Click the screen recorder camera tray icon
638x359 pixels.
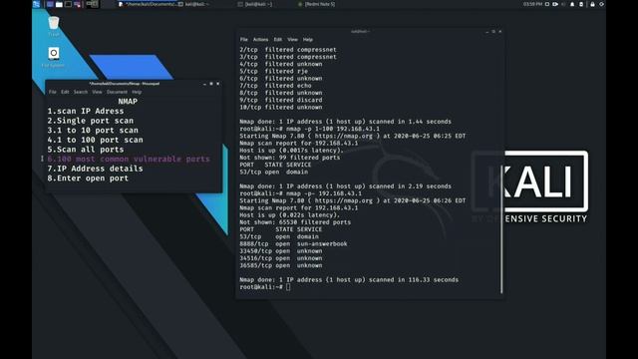555,4
